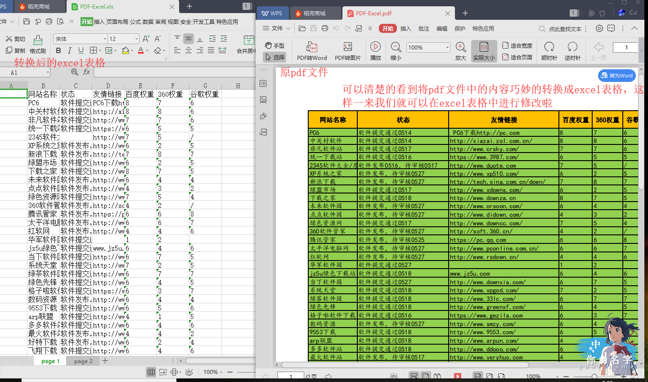The image size is (648, 382).
Task: Open name box A1 dropdown
Action: (47, 72)
